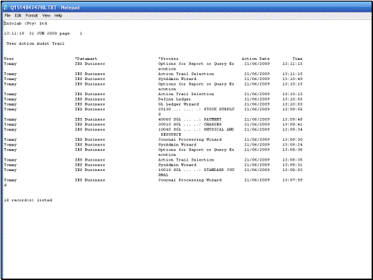Click the '18 record(s) listed' line
The height and width of the screenshot is (280, 373).
28,200
